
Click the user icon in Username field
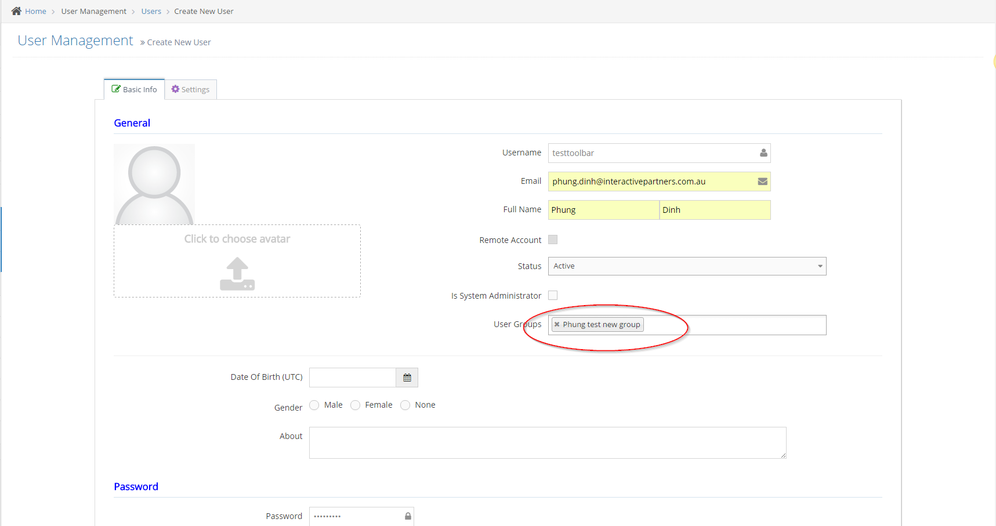coord(763,153)
